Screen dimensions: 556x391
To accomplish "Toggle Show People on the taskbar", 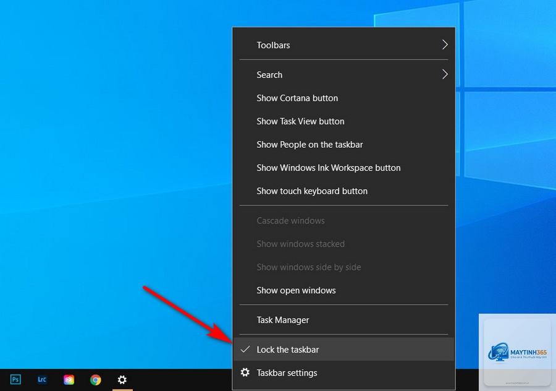I will tap(343, 145).
